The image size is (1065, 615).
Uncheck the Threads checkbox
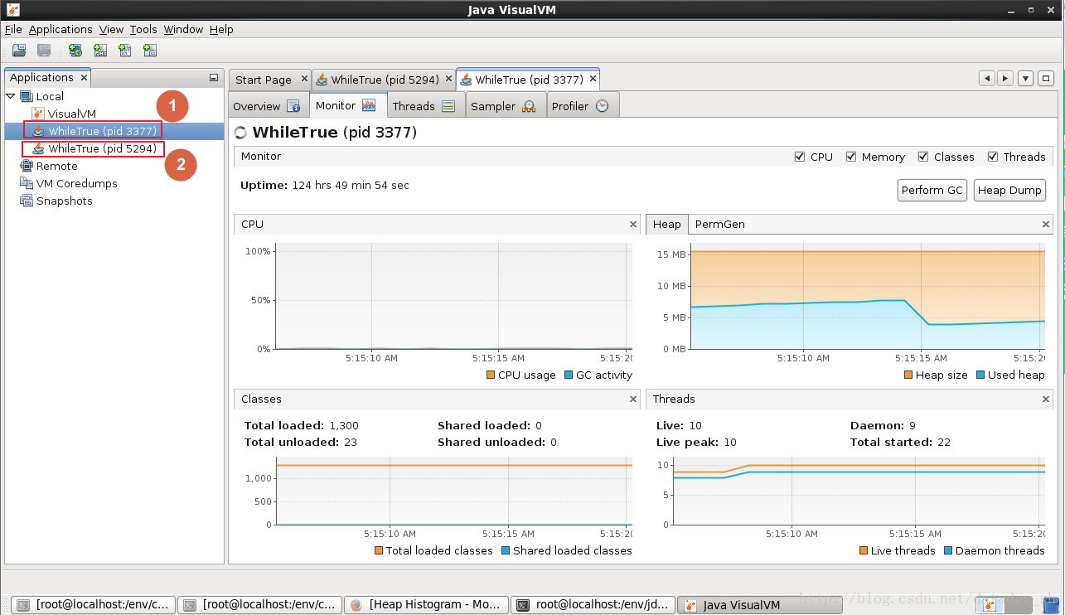993,157
